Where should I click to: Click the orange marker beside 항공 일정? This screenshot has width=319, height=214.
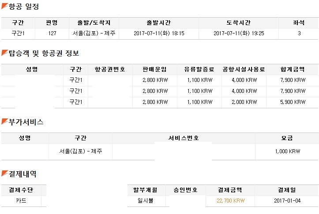pyautogui.click(x=4, y=7)
